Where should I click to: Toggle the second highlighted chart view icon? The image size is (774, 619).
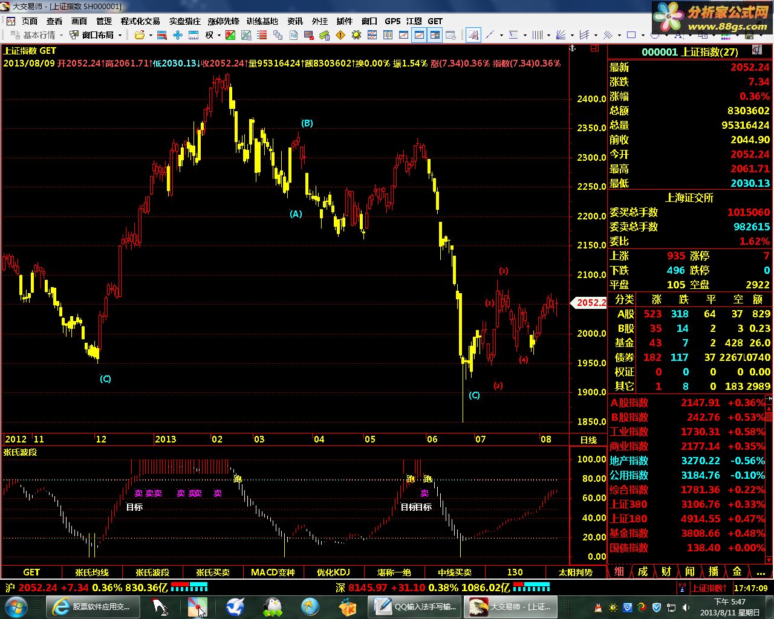click(x=434, y=35)
